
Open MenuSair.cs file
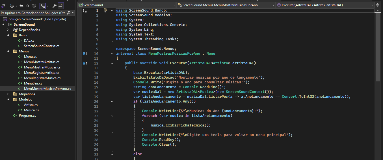pos(33,83)
